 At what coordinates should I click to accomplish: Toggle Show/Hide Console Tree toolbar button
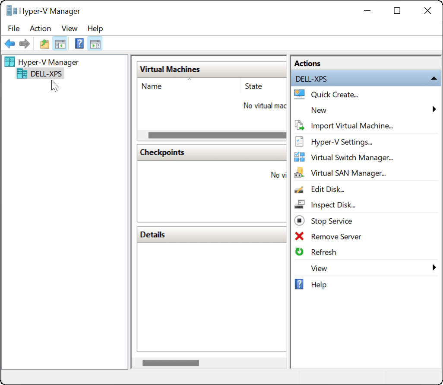point(60,44)
